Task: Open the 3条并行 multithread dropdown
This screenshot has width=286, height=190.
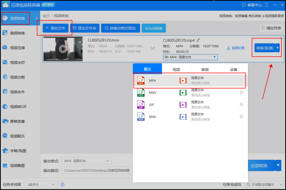Action: pos(41,185)
